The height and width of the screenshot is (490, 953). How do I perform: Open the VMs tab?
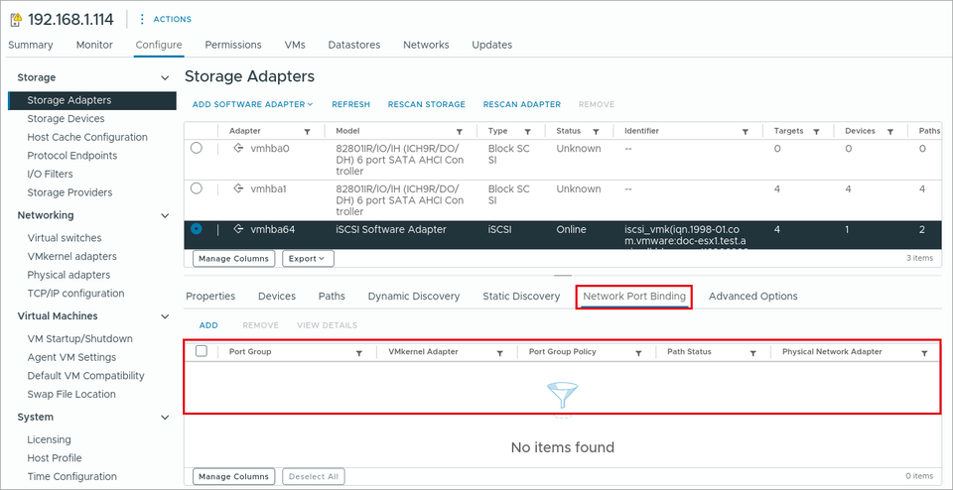[x=295, y=45]
